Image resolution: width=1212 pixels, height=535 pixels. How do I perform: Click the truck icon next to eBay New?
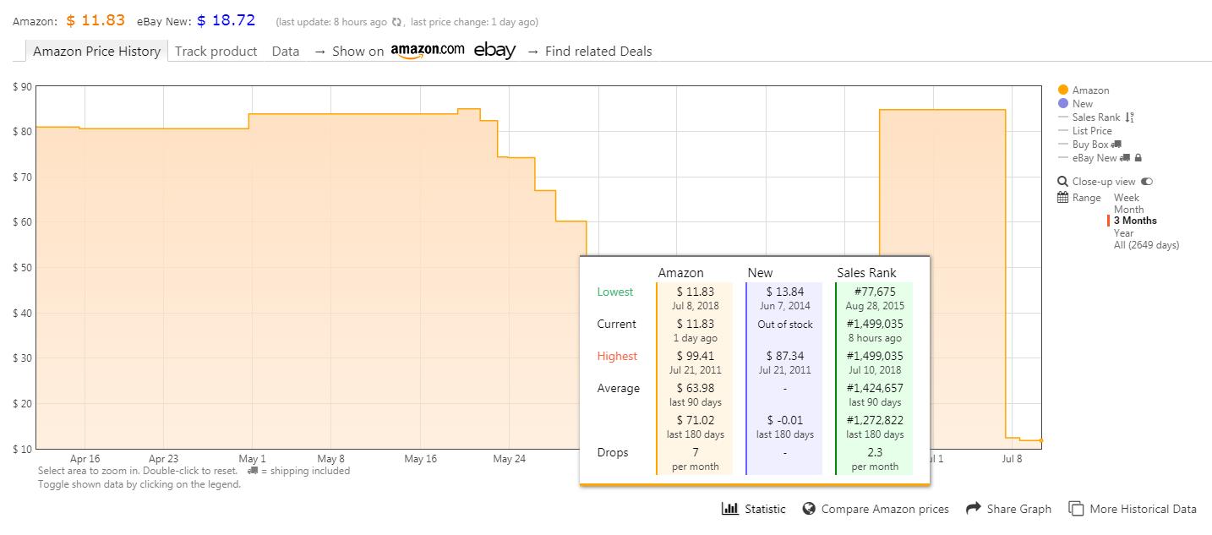1125,158
